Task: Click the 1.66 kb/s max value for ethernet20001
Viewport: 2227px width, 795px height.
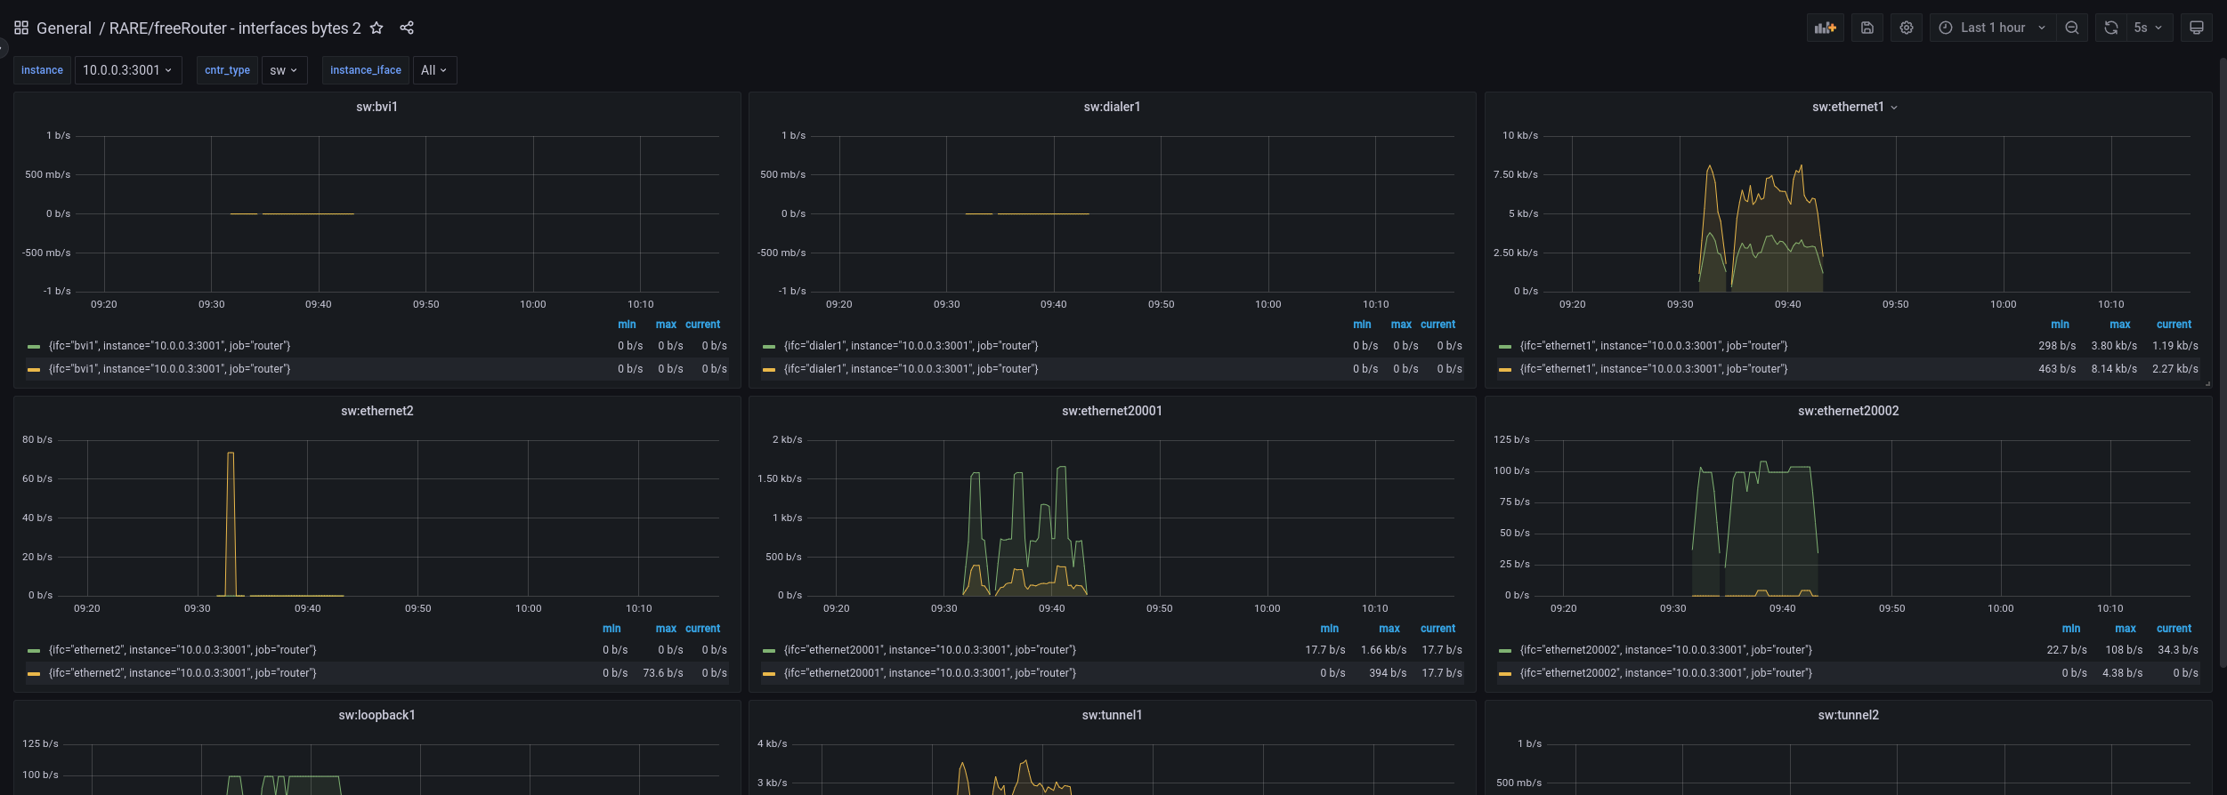Action: pos(1384,650)
